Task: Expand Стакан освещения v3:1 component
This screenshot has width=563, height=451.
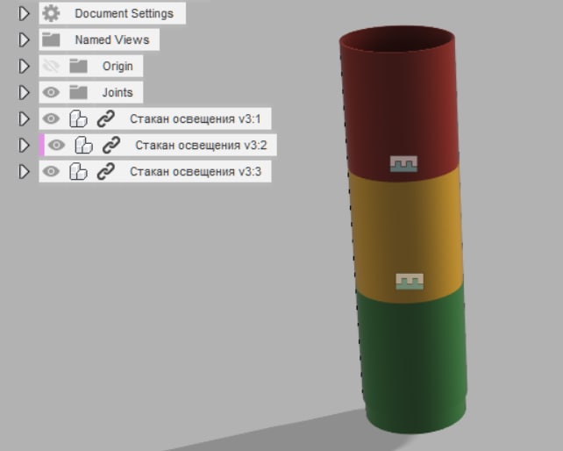Action: tap(24, 119)
